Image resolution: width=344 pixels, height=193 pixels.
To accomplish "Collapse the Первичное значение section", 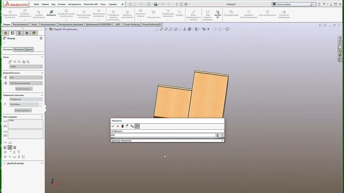I will 42,95.
